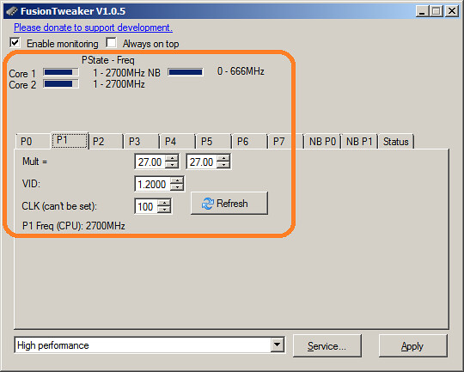Click the Service... button
Viewport: 464px width, 372px height.
pos(327,345)
